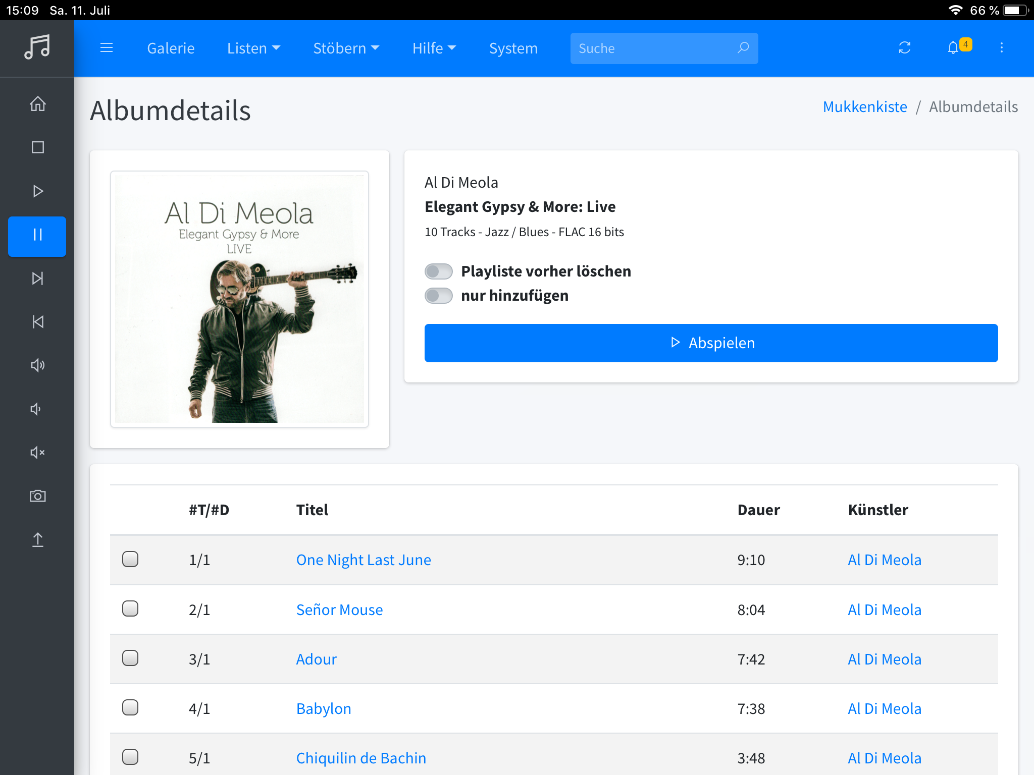Screen dimensions: 1034x775
Task: Open the Babylon track link
Action: click(x=324, y=709)
